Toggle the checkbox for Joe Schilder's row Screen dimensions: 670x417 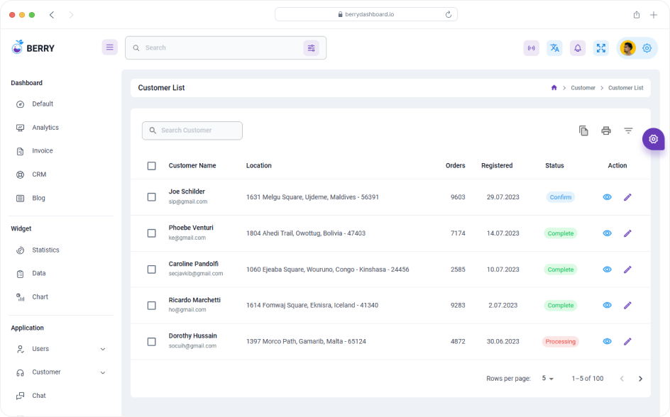(x=151, y=196)
